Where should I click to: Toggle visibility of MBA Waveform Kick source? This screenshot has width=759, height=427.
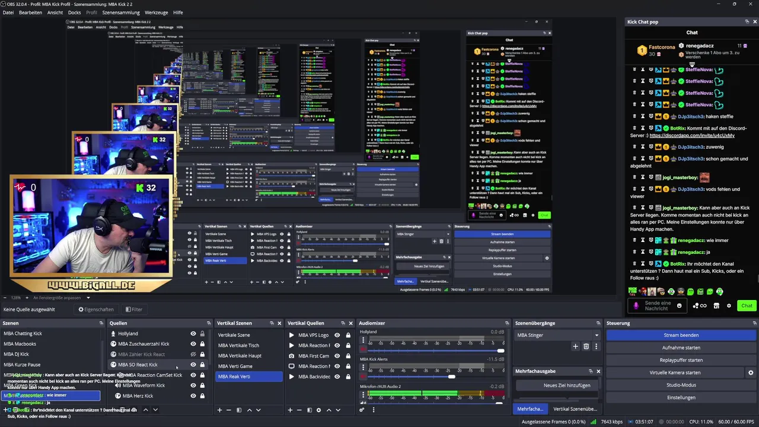click(193, 385)
